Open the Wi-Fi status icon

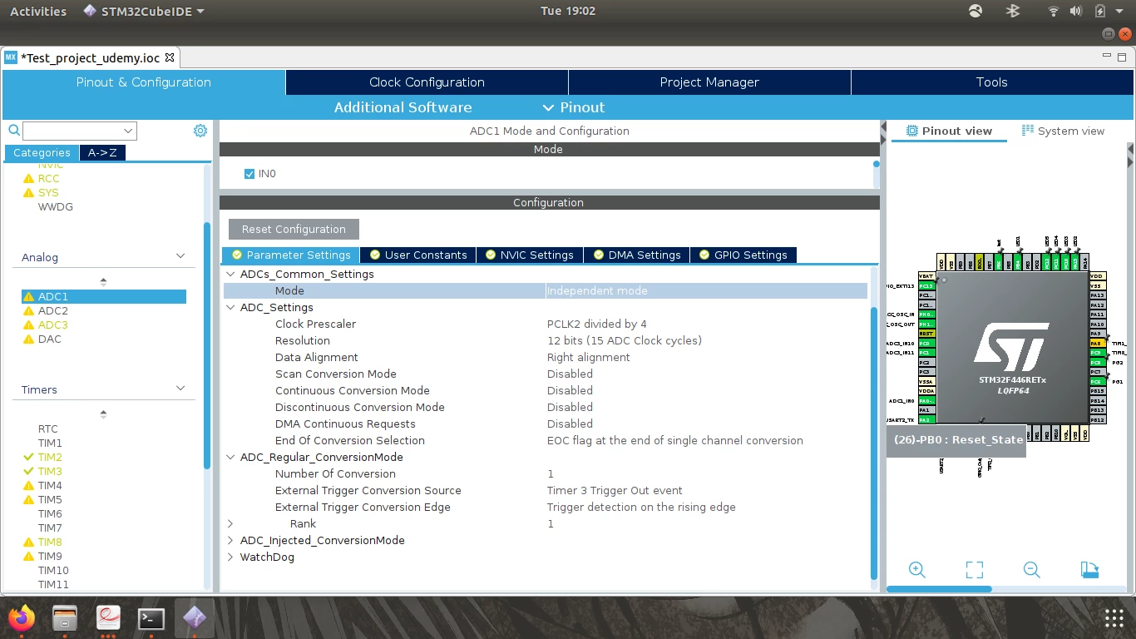coord(1053,11)
